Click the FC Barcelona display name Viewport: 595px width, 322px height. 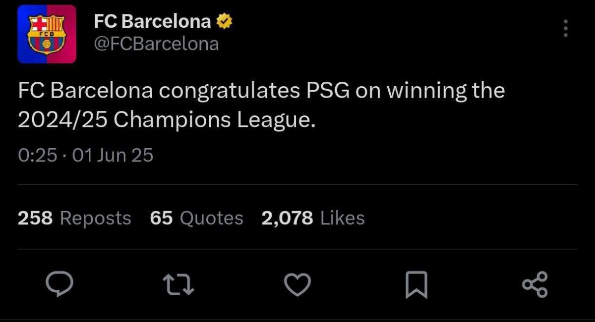[152, 22]
